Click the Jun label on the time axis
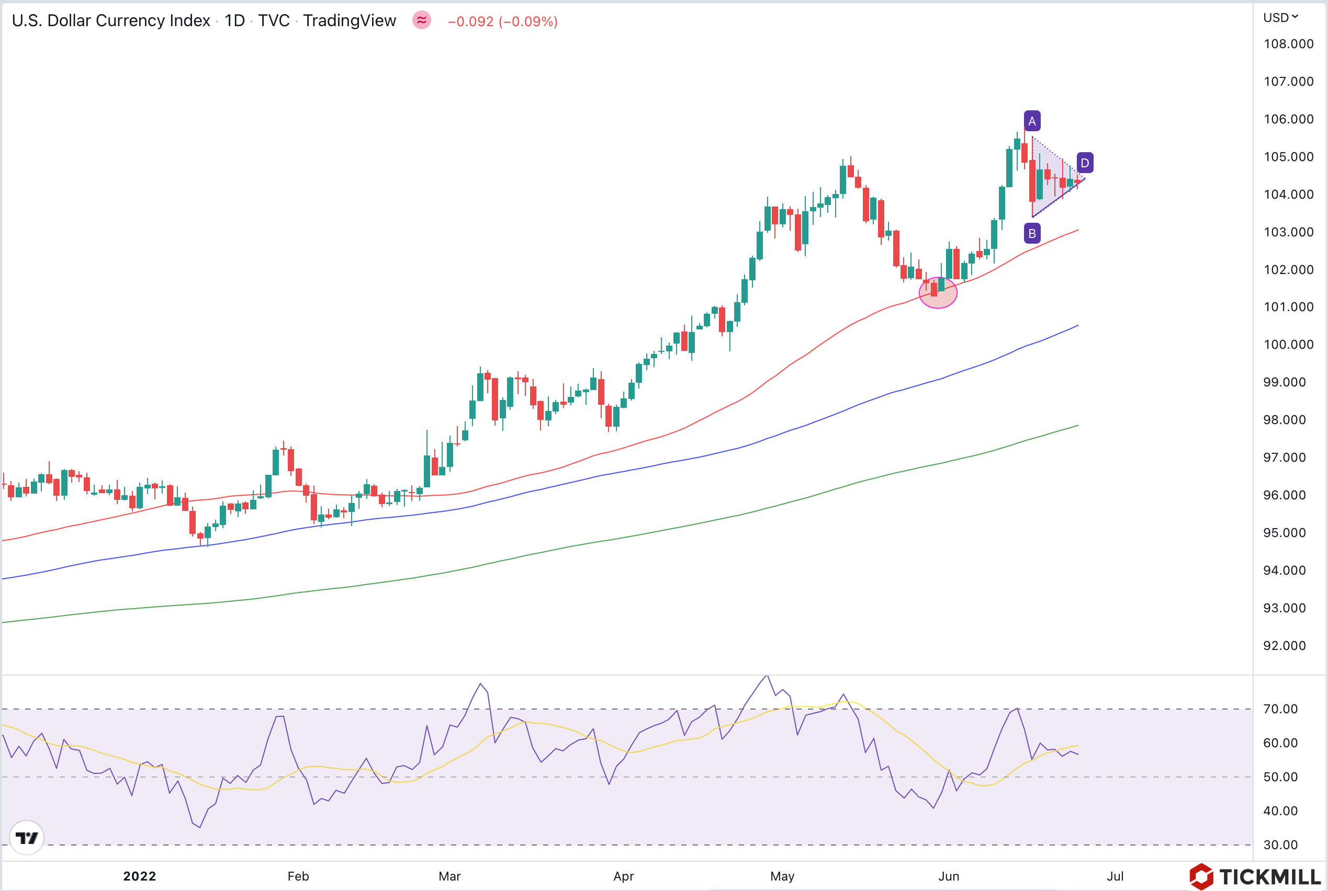Screen dimensions: 1328x891 pos(948,876)
